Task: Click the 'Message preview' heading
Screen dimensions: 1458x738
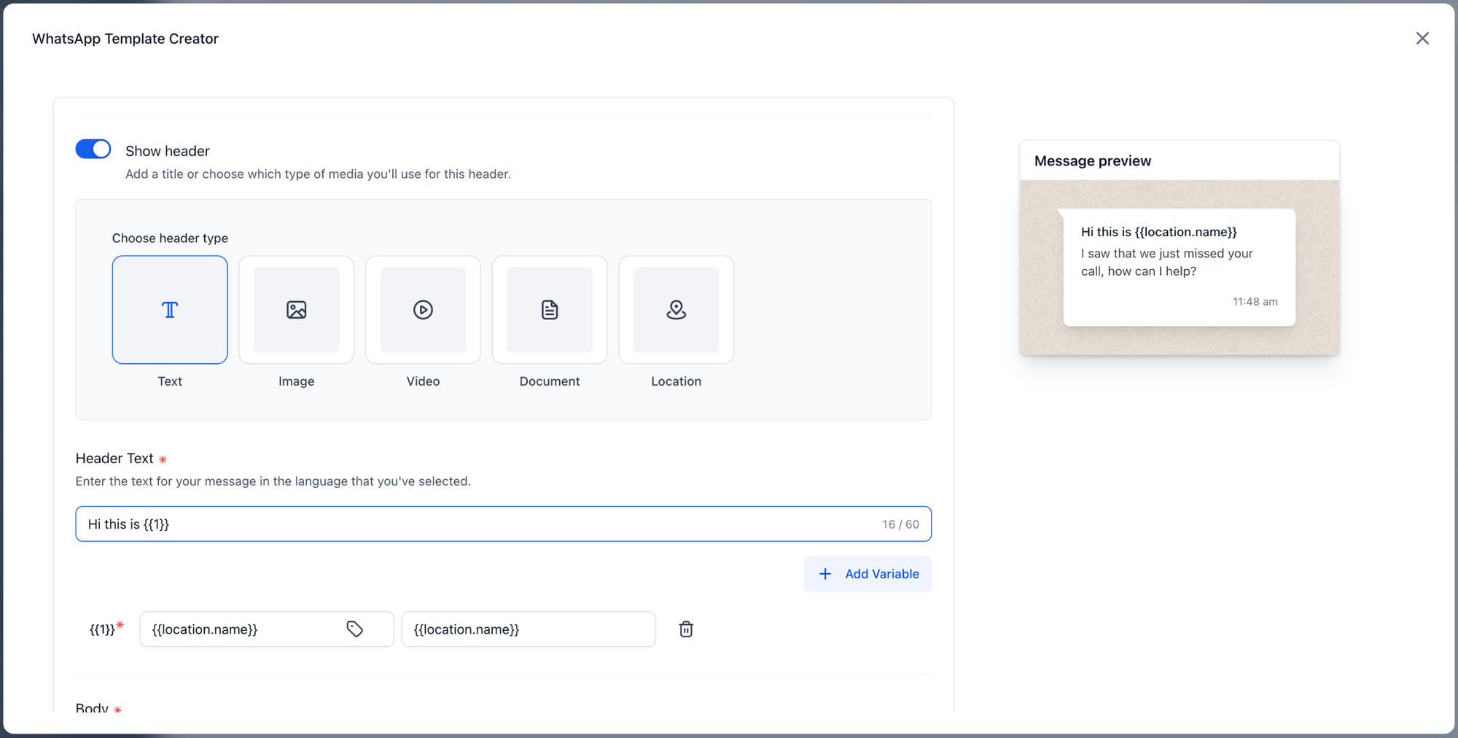Action: click(x=1093, y=160)
